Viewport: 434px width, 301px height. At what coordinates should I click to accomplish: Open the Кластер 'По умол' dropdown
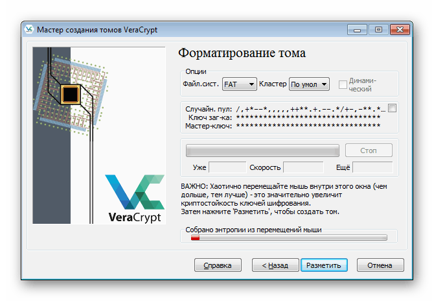(x=309, y=84)
